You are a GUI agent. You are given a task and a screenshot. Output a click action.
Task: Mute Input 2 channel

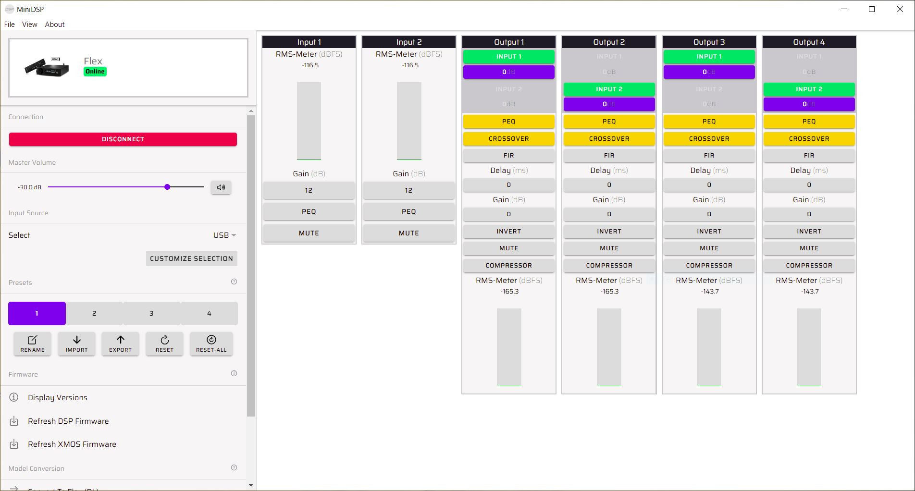point(409,233)
